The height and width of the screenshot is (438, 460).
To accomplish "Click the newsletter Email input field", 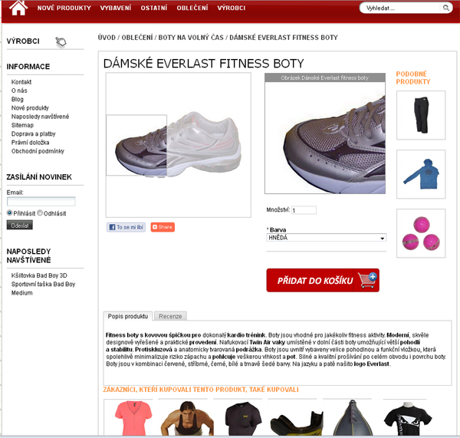I will point(41,202).
